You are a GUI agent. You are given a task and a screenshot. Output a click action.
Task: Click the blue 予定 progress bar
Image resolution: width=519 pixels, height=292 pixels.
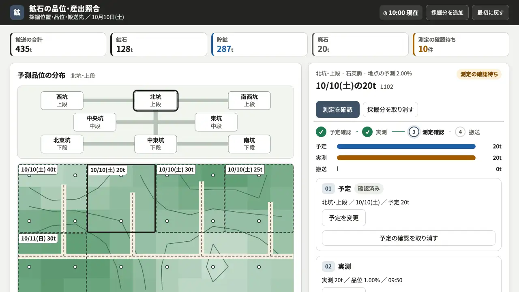(406, 146)
